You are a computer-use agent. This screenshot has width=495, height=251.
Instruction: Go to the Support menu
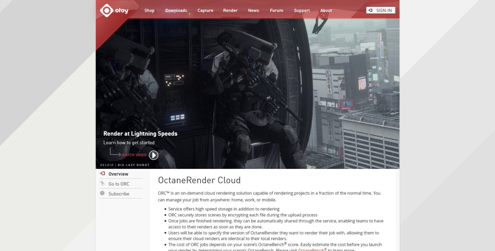click(302, 10)
